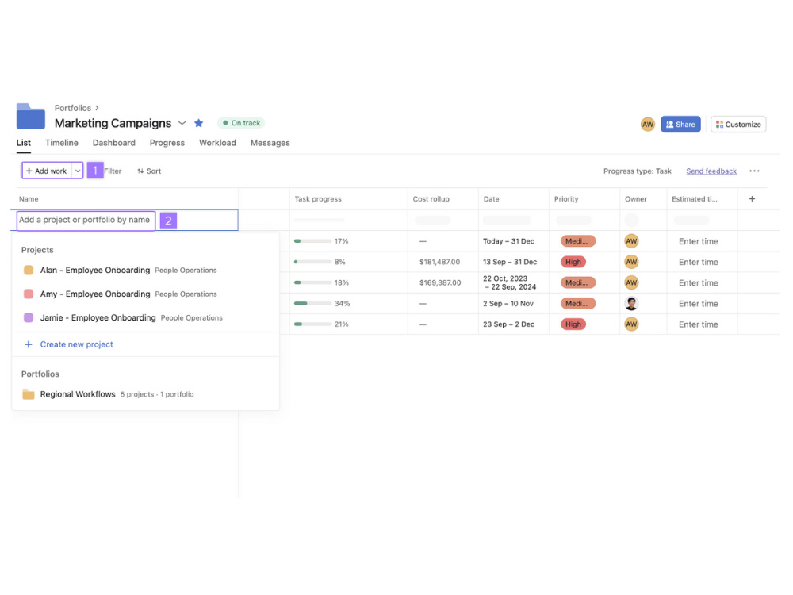Go to the Workload tab

tap(217, 143)
